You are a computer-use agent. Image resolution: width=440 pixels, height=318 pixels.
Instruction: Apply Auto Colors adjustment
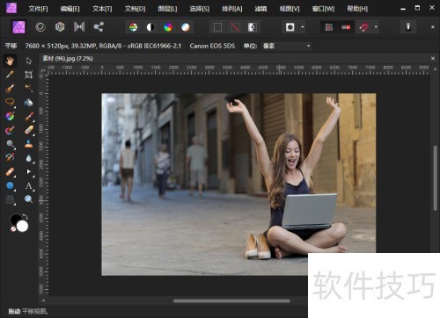click(x=168, y=27)
